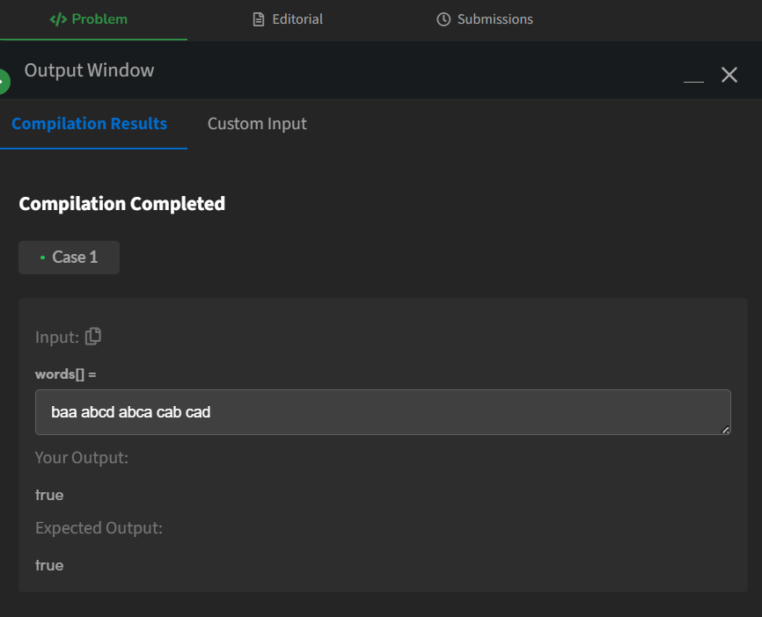Click the green arrow button beside Output Window
The width and height of the screenshot is (762, 617).
4,82
